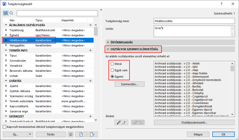The height and width of the screenshot is (140, 239).
Task: Click drag handle of Típus row
Action: 6,56
